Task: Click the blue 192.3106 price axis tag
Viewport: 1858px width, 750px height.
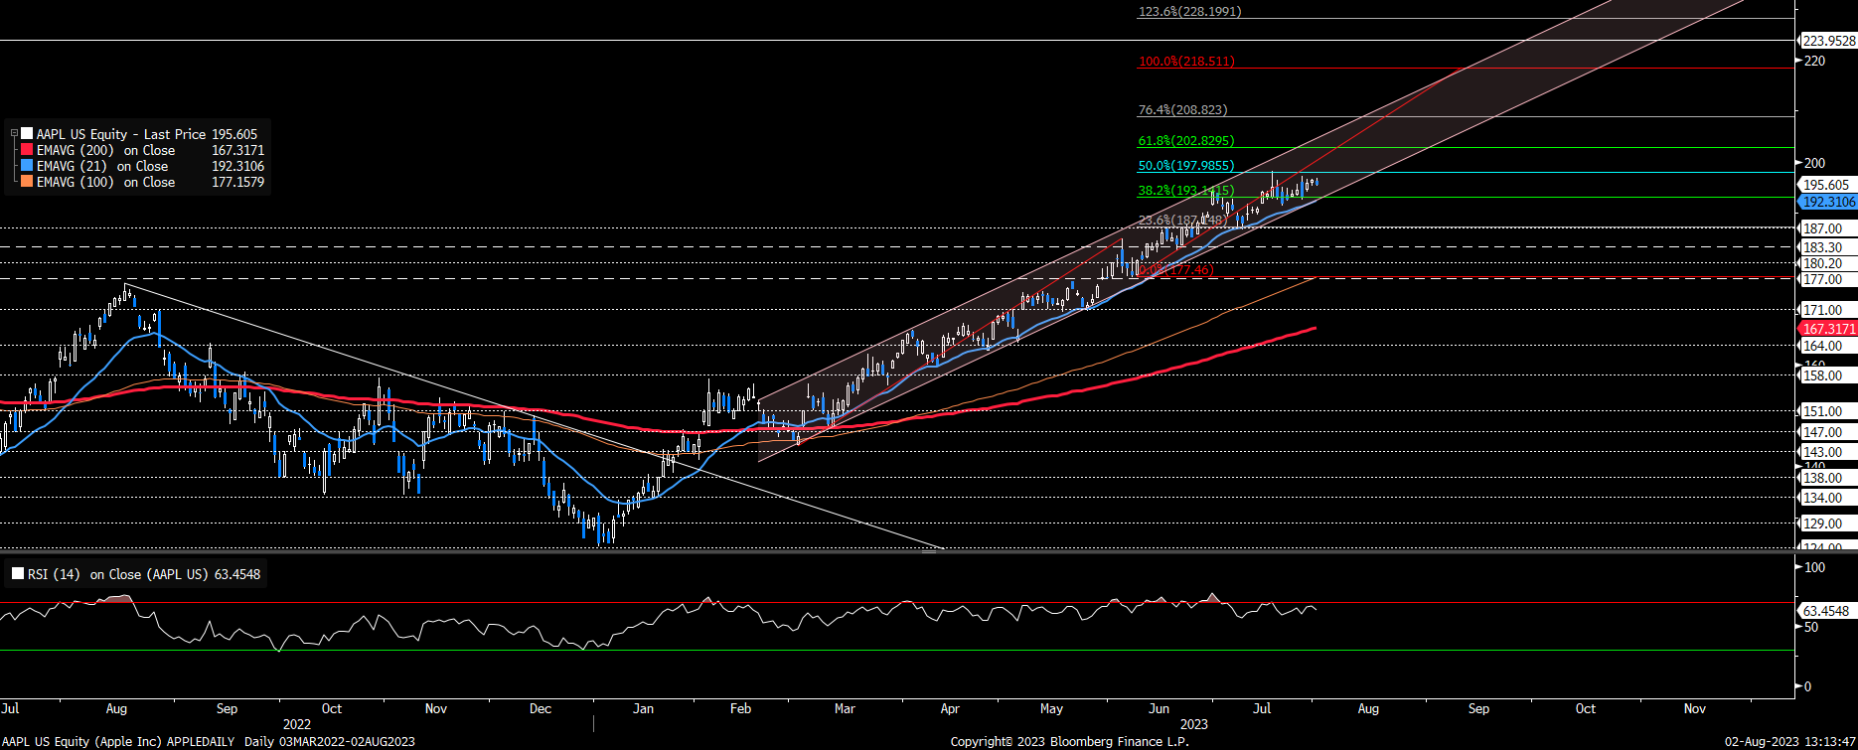Action: tap(1829, 202)
